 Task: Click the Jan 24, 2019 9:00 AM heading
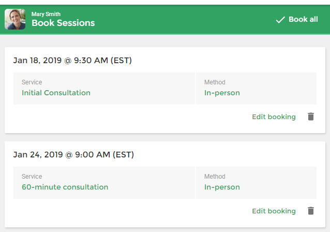73,154
